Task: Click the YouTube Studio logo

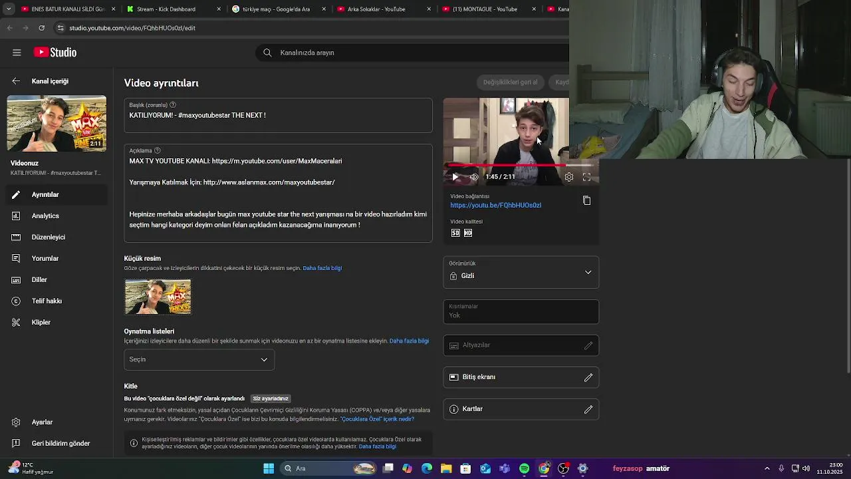Action: (x=55, y=53)
